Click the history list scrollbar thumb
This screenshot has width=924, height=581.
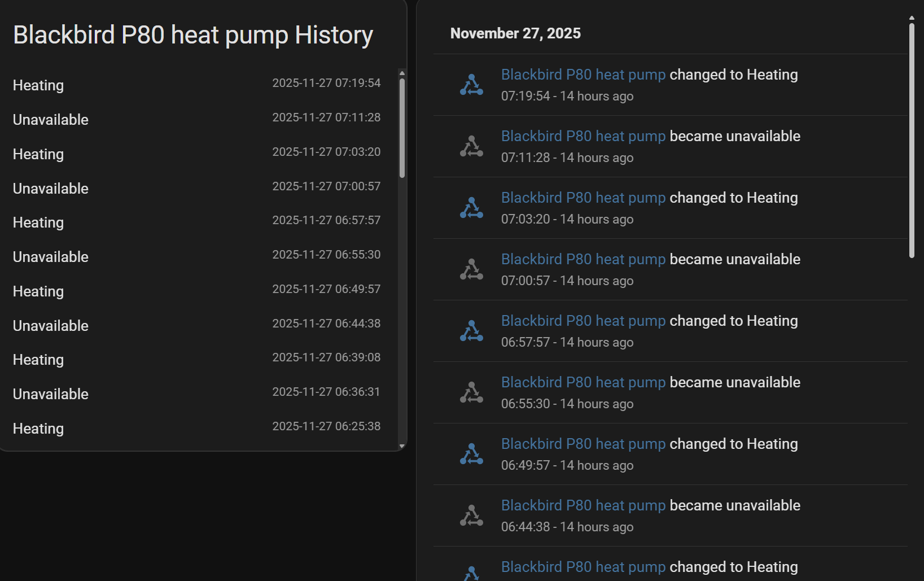402,128
